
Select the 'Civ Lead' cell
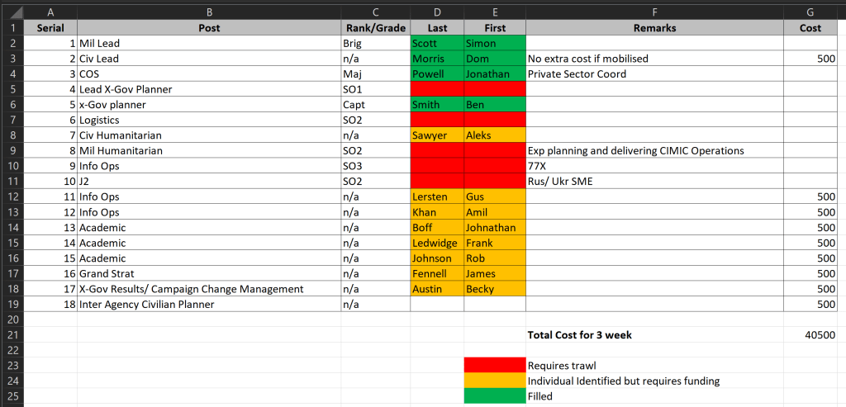(209, 59)
